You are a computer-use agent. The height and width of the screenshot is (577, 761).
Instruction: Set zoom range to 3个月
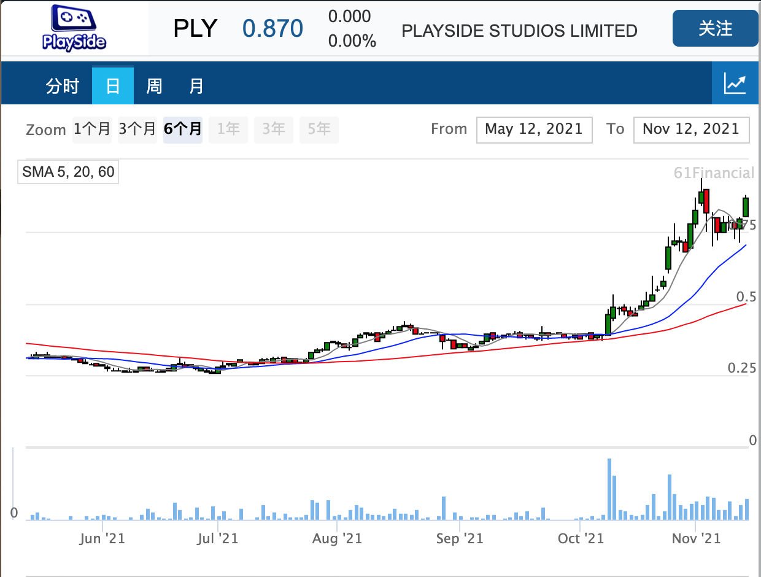coord(137,129)
